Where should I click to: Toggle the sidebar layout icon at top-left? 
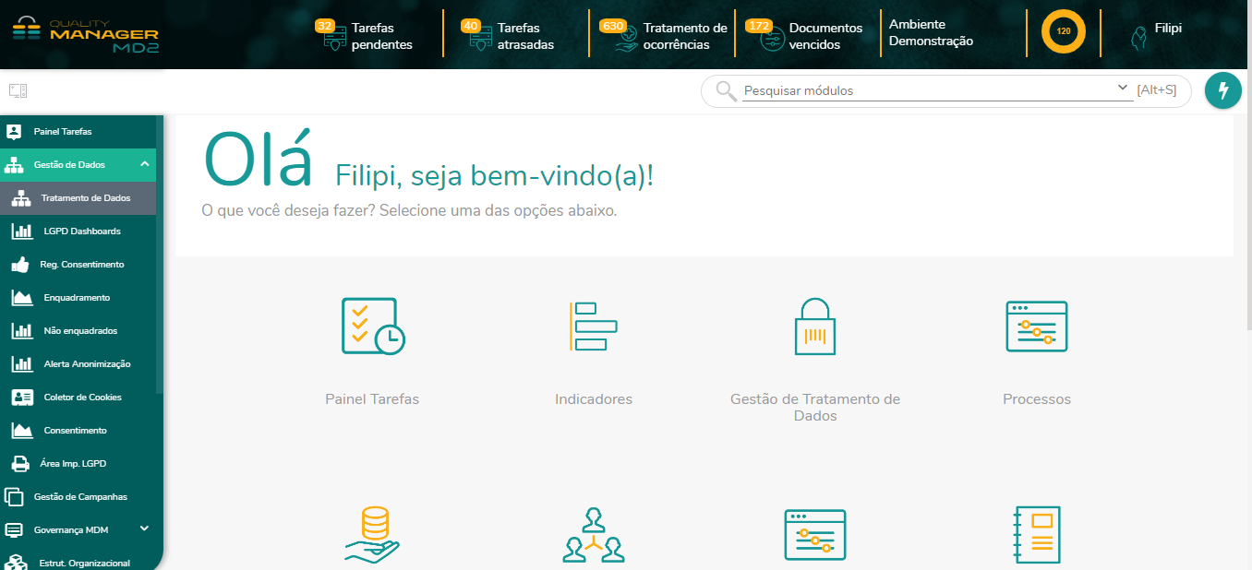click(18, 90)
